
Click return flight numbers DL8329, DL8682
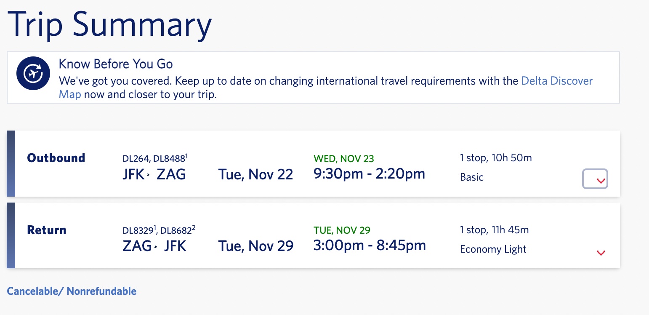point(158,230)
